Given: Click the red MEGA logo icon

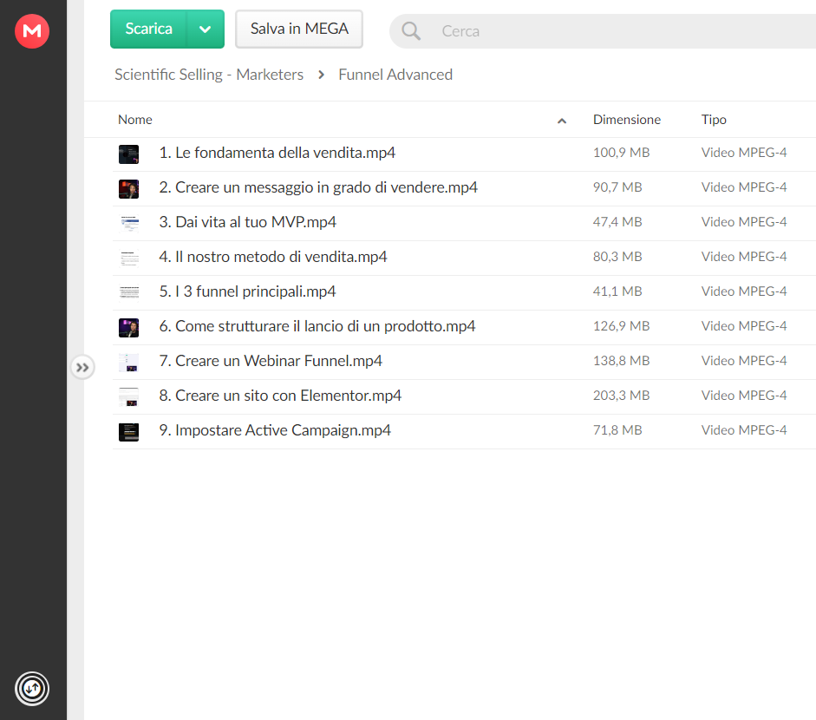Looking at the screenshot, I should pyautogui.click(x=32, y=31).
